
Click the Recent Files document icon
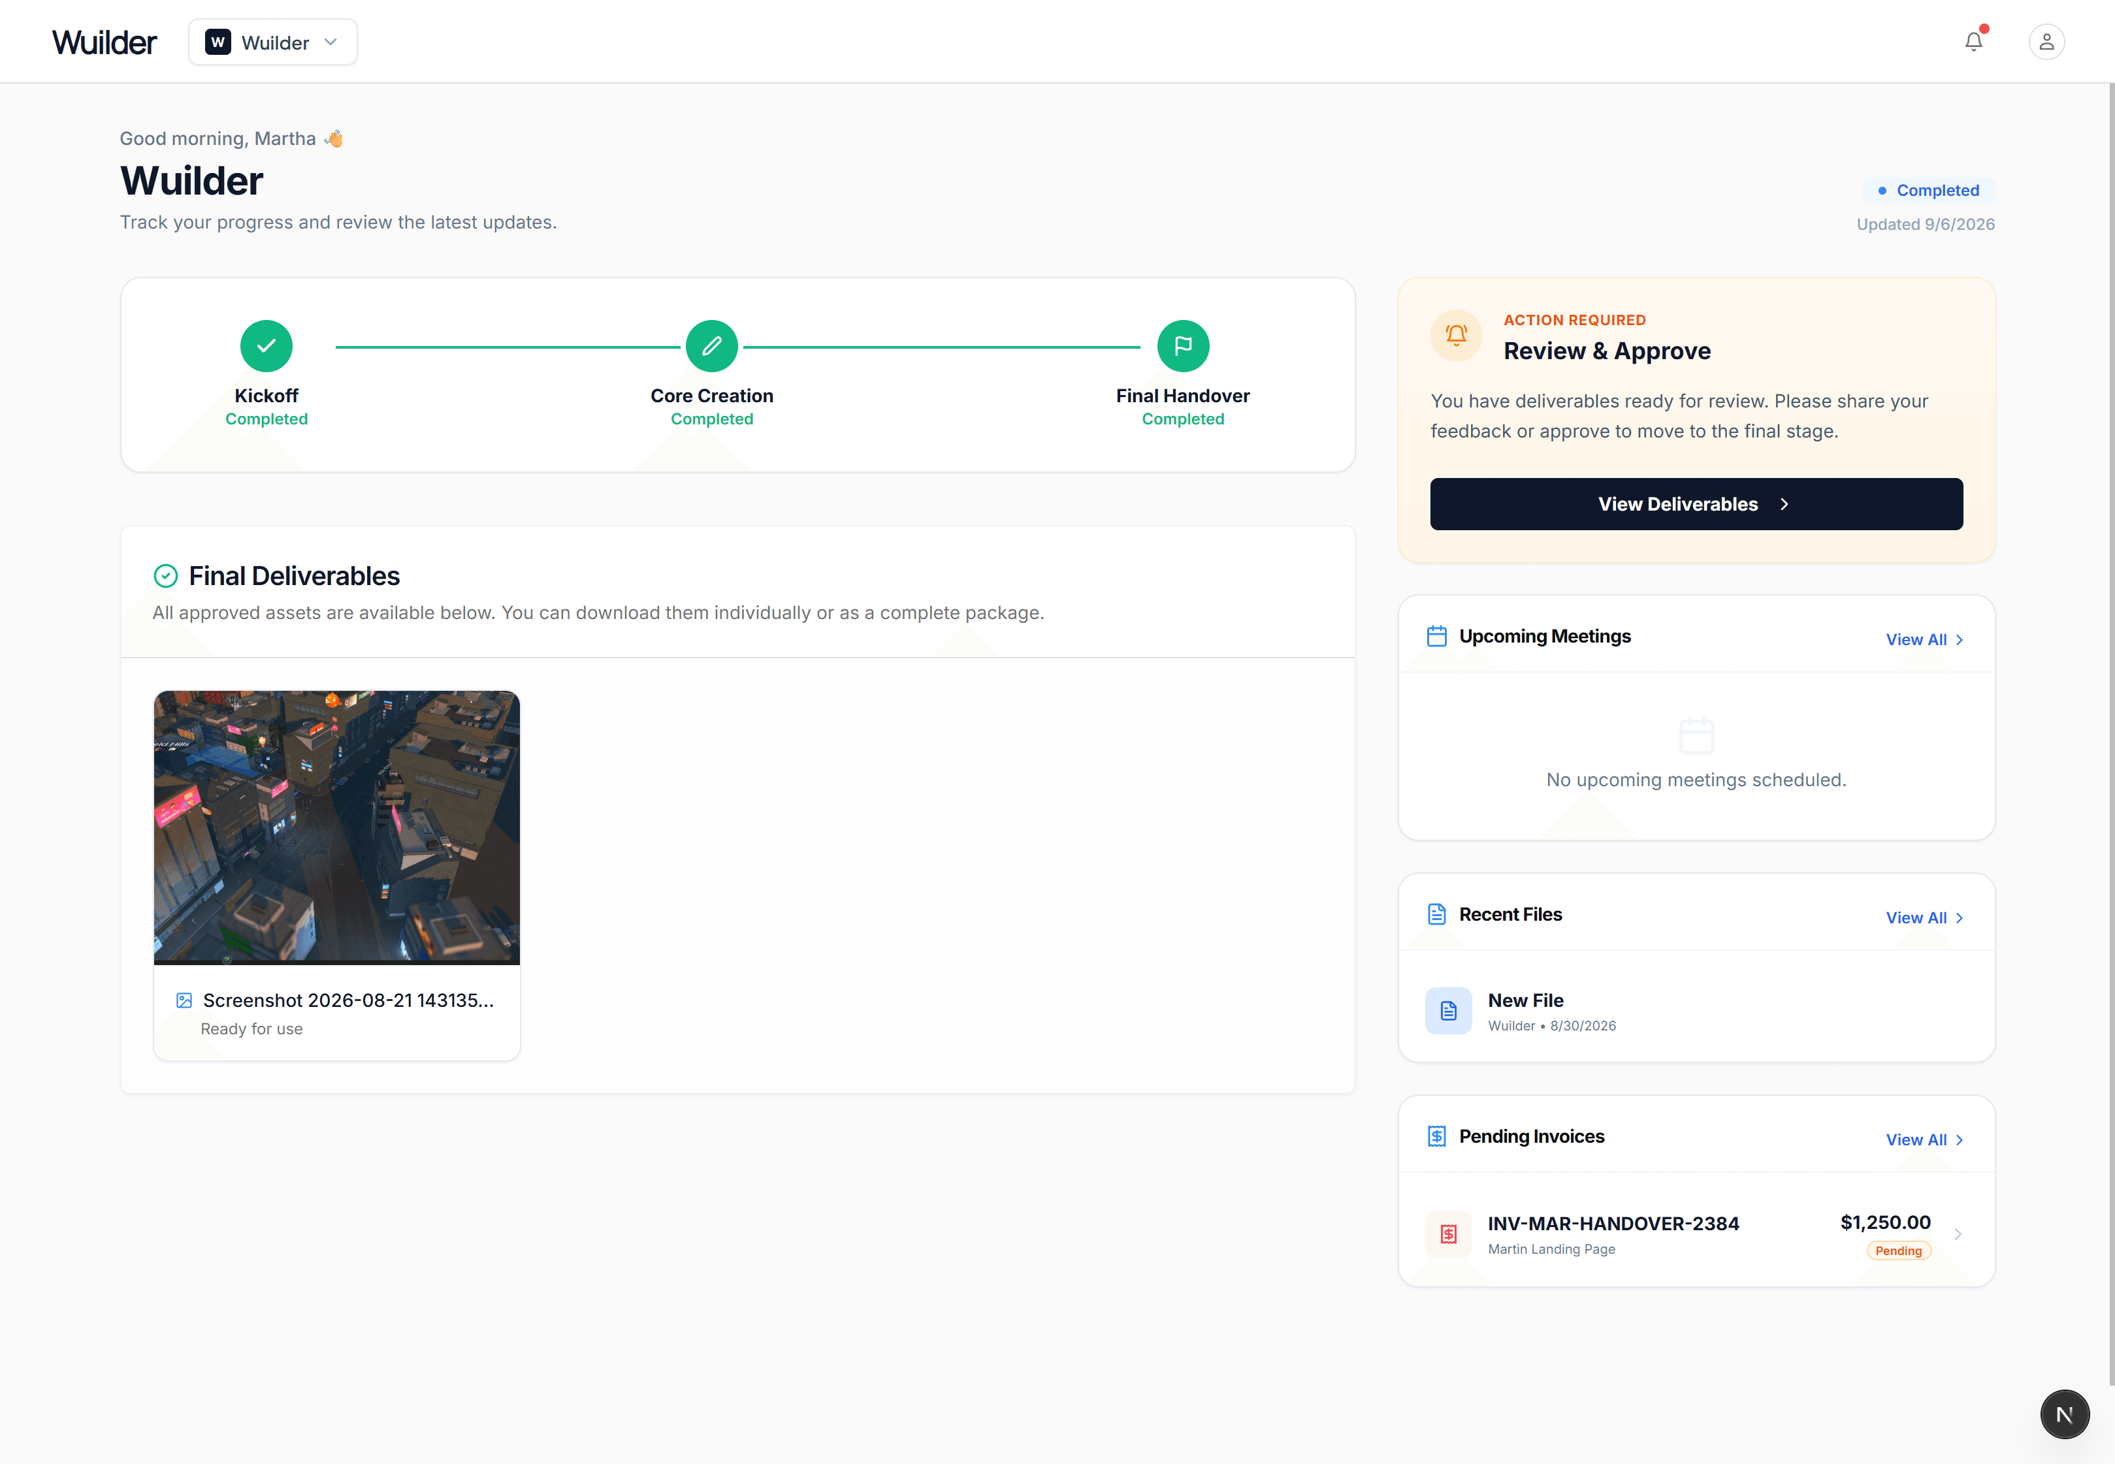(1437, 915)
